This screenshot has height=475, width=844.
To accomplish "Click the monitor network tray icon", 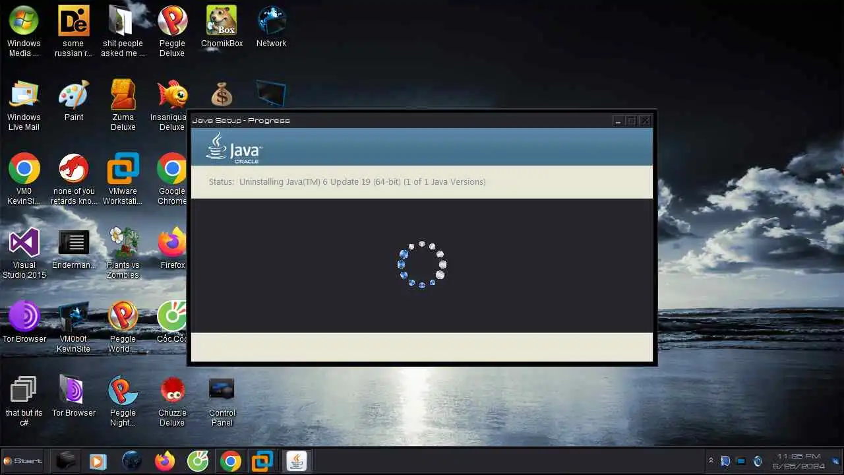I will [x=741, y=461].
